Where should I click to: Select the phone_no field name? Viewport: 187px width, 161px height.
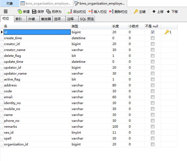tap(37, 121)
